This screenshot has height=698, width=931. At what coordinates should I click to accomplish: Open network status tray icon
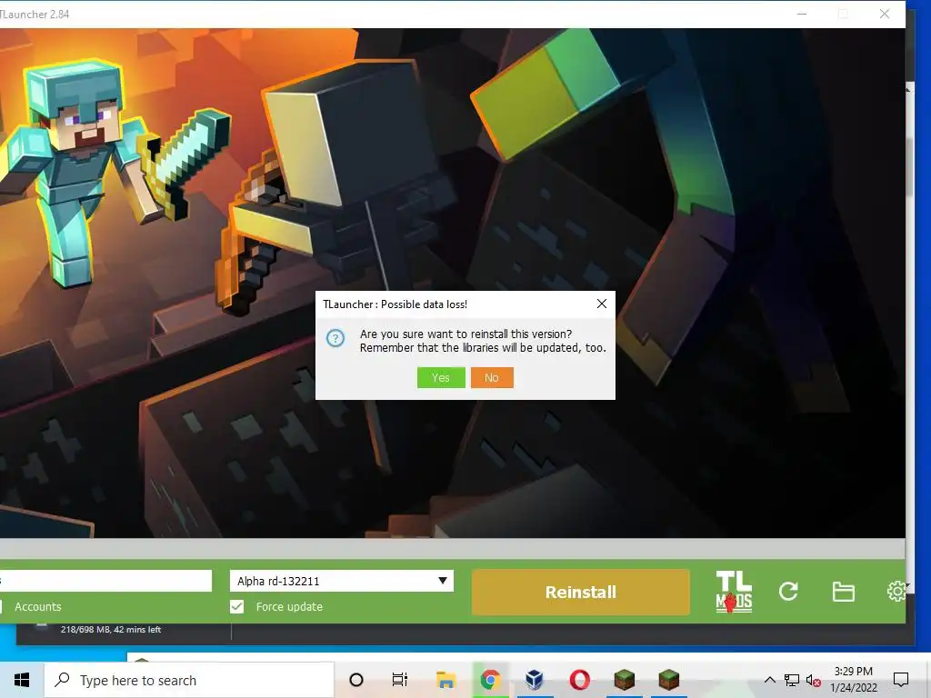[792, 680]
